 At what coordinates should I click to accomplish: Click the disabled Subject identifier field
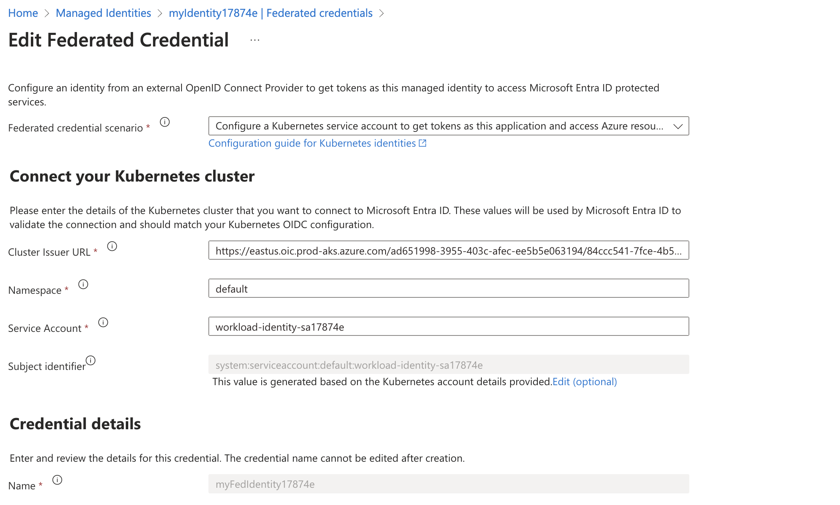pyautogui.click(x=448, y=365)
